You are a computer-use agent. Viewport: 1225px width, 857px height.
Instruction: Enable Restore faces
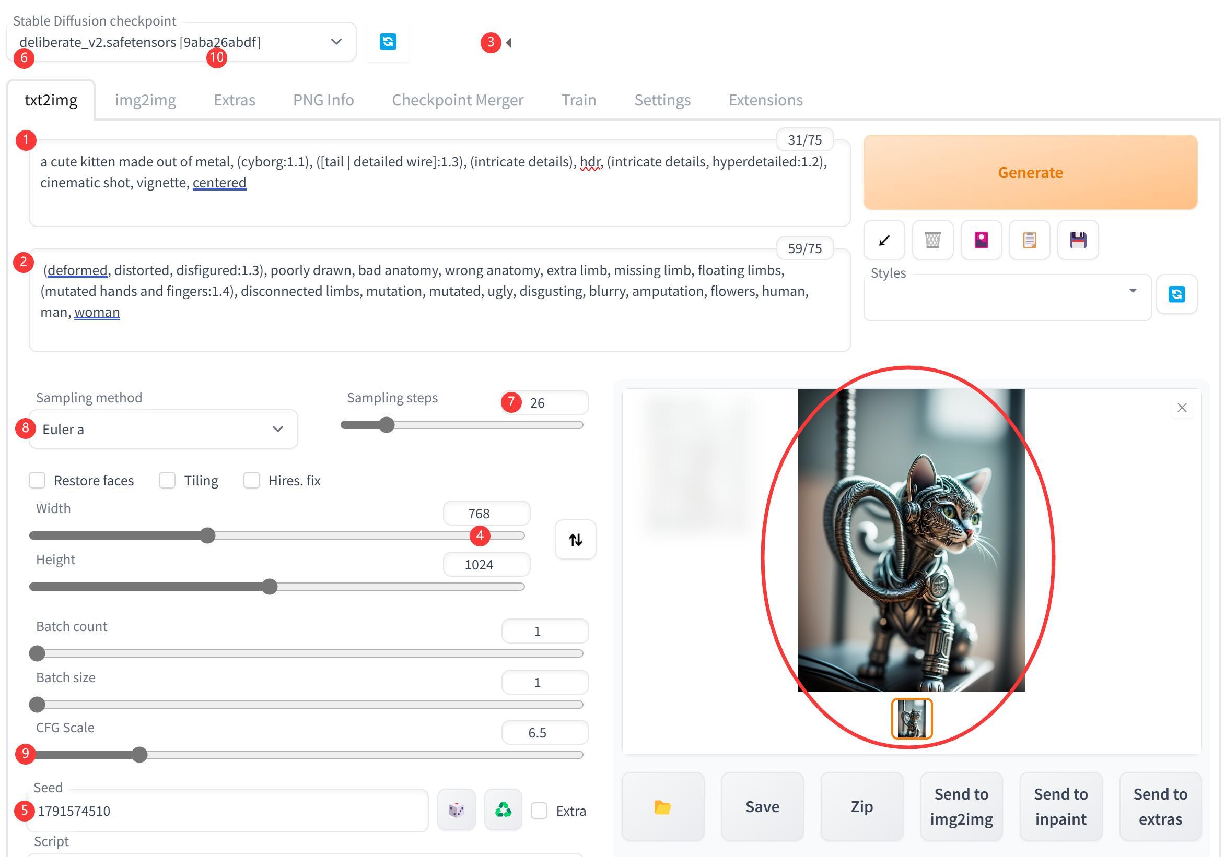[x=37, y=480]
